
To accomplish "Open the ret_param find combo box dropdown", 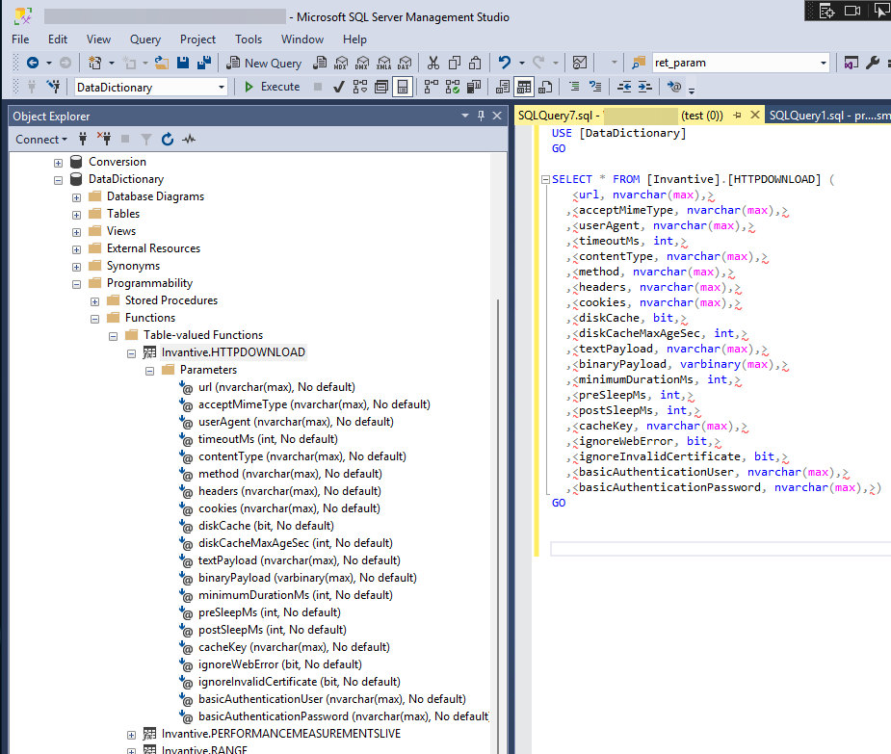I will pos(823,63).
